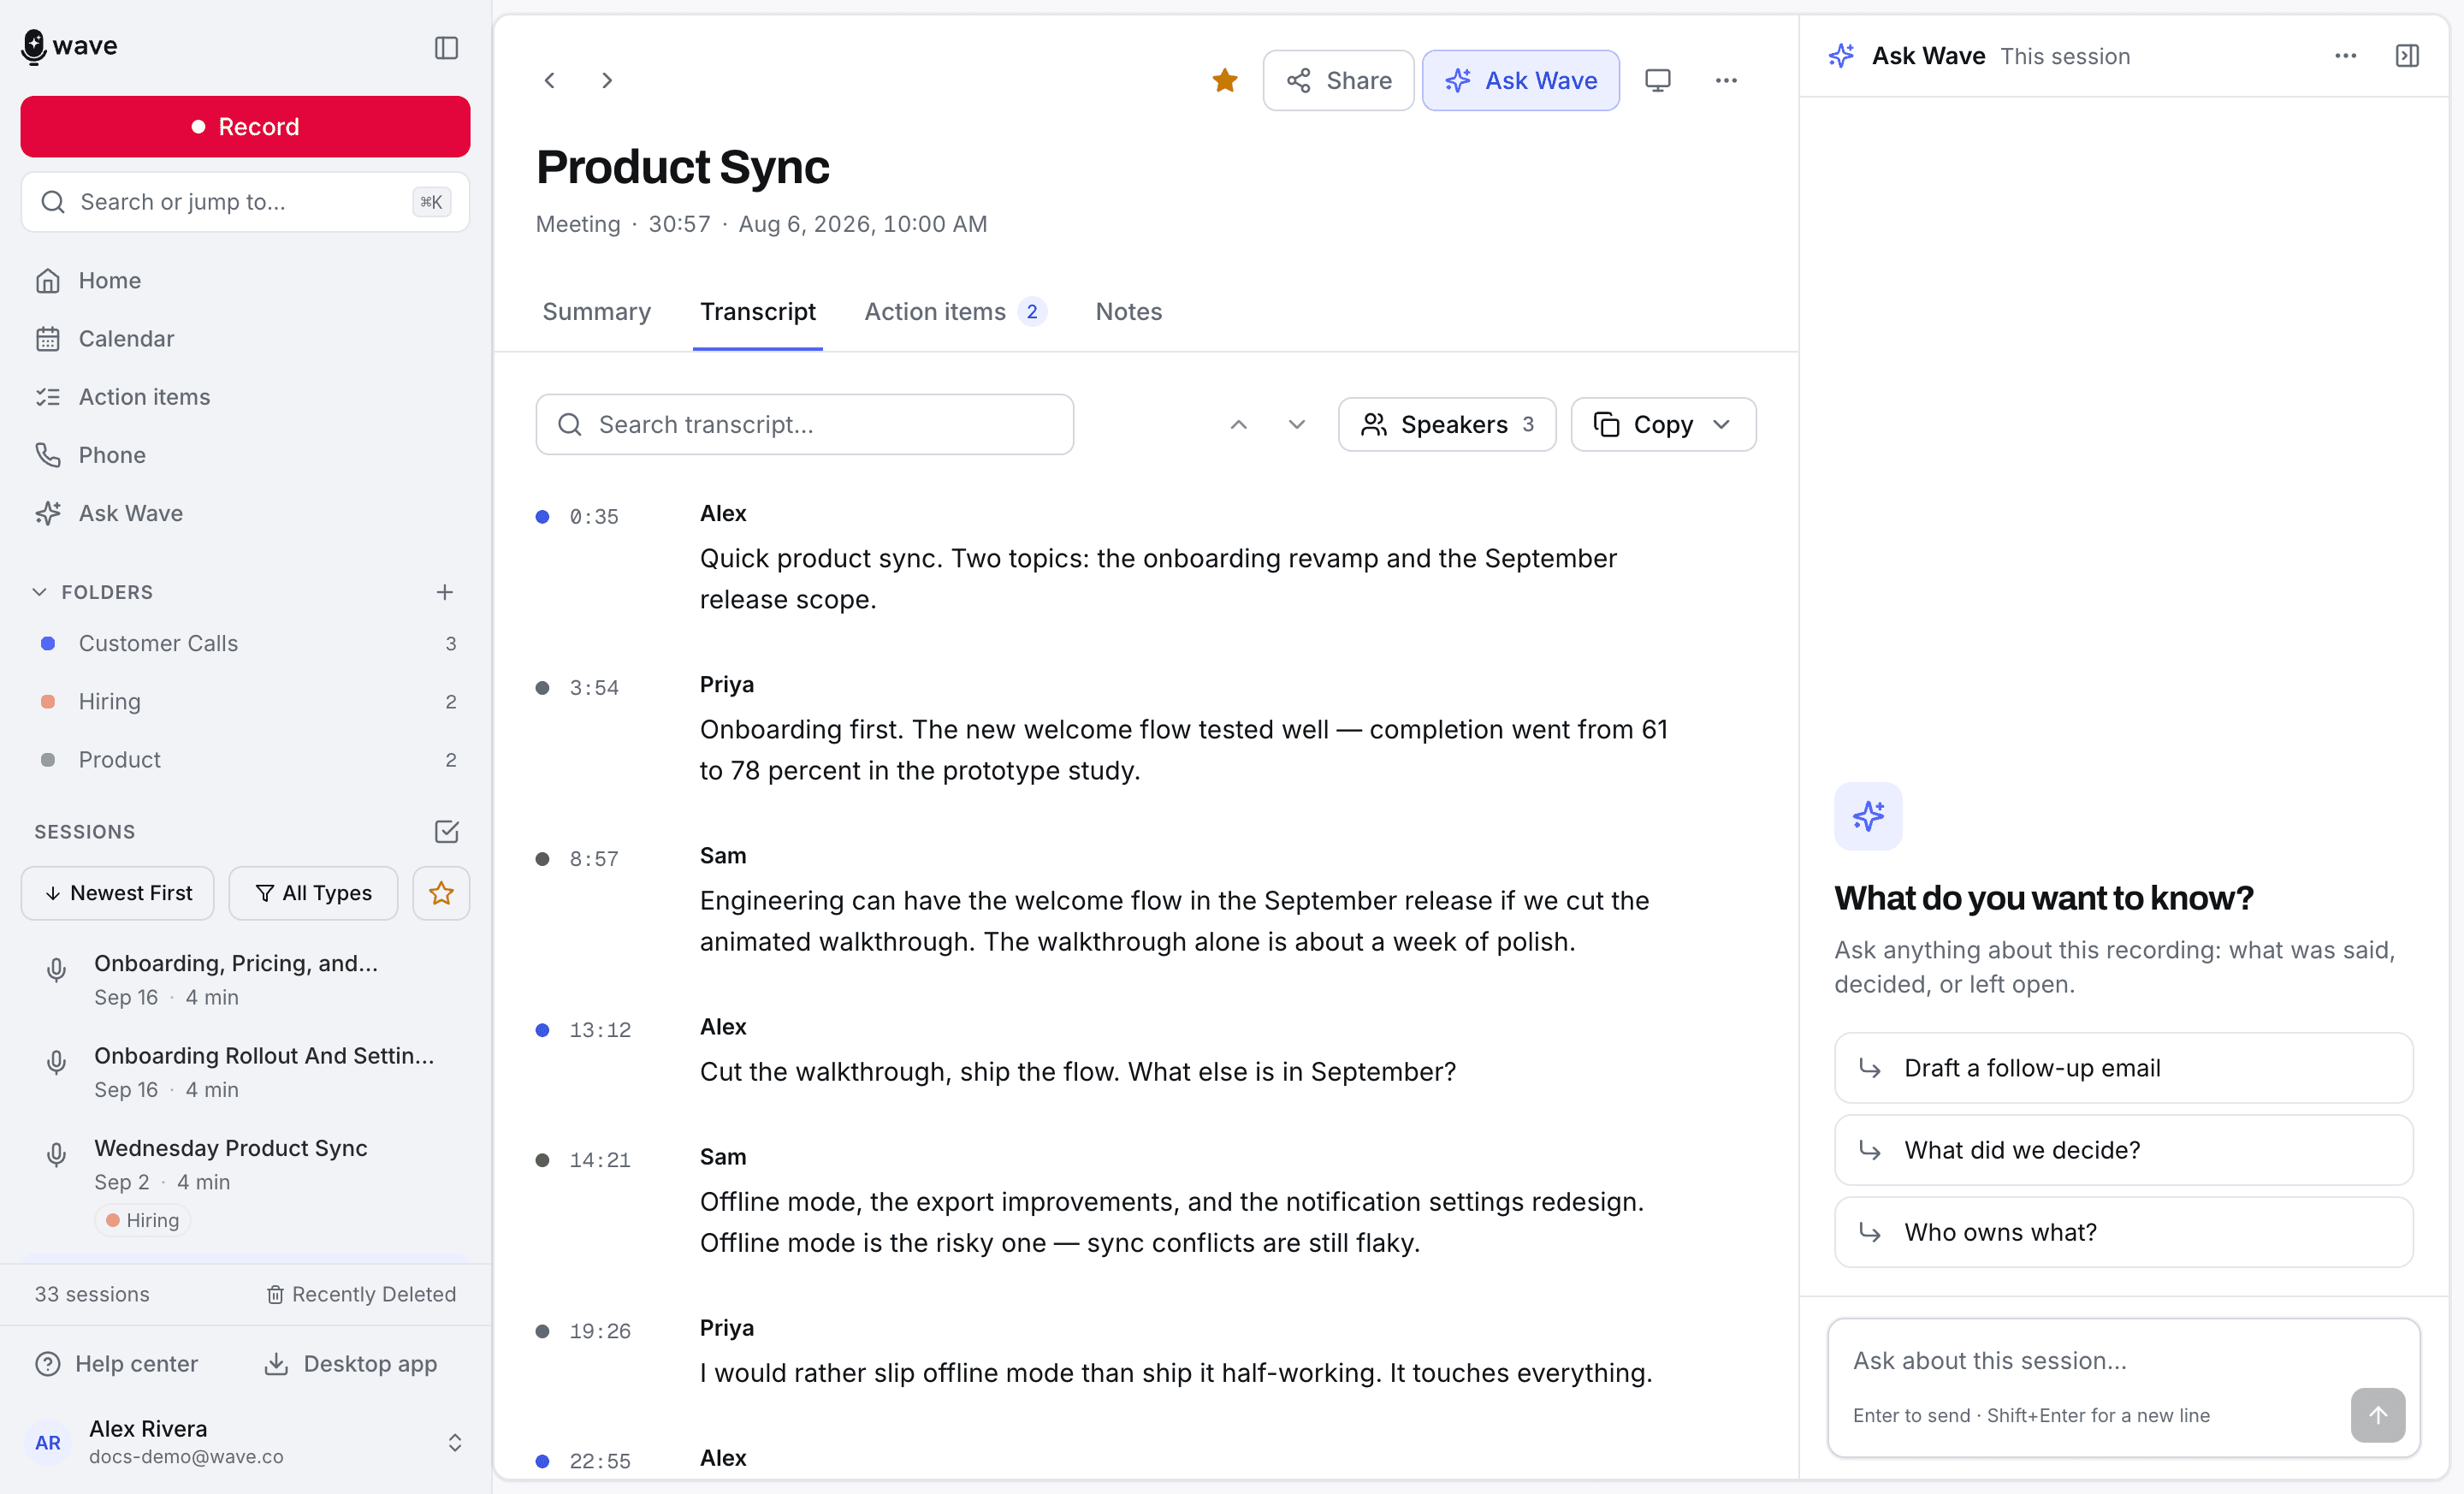Open the Wednesday Product Sync session
This screenshot has height=1494, width=2464.
point(245,1183)
